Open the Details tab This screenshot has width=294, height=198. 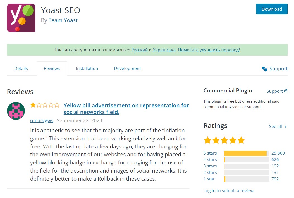[21, 68]
